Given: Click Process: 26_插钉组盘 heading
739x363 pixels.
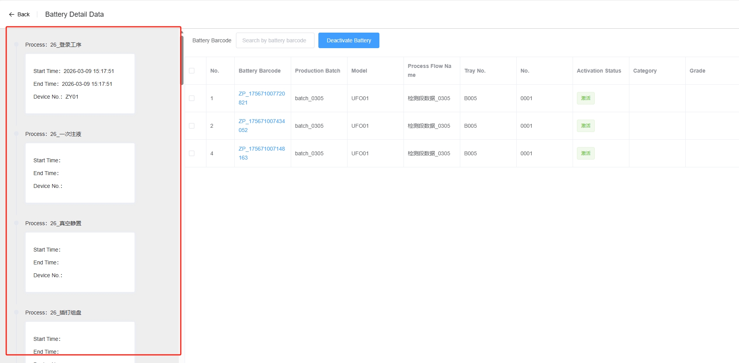Looking at the screenshot, I should coord(53,313).
